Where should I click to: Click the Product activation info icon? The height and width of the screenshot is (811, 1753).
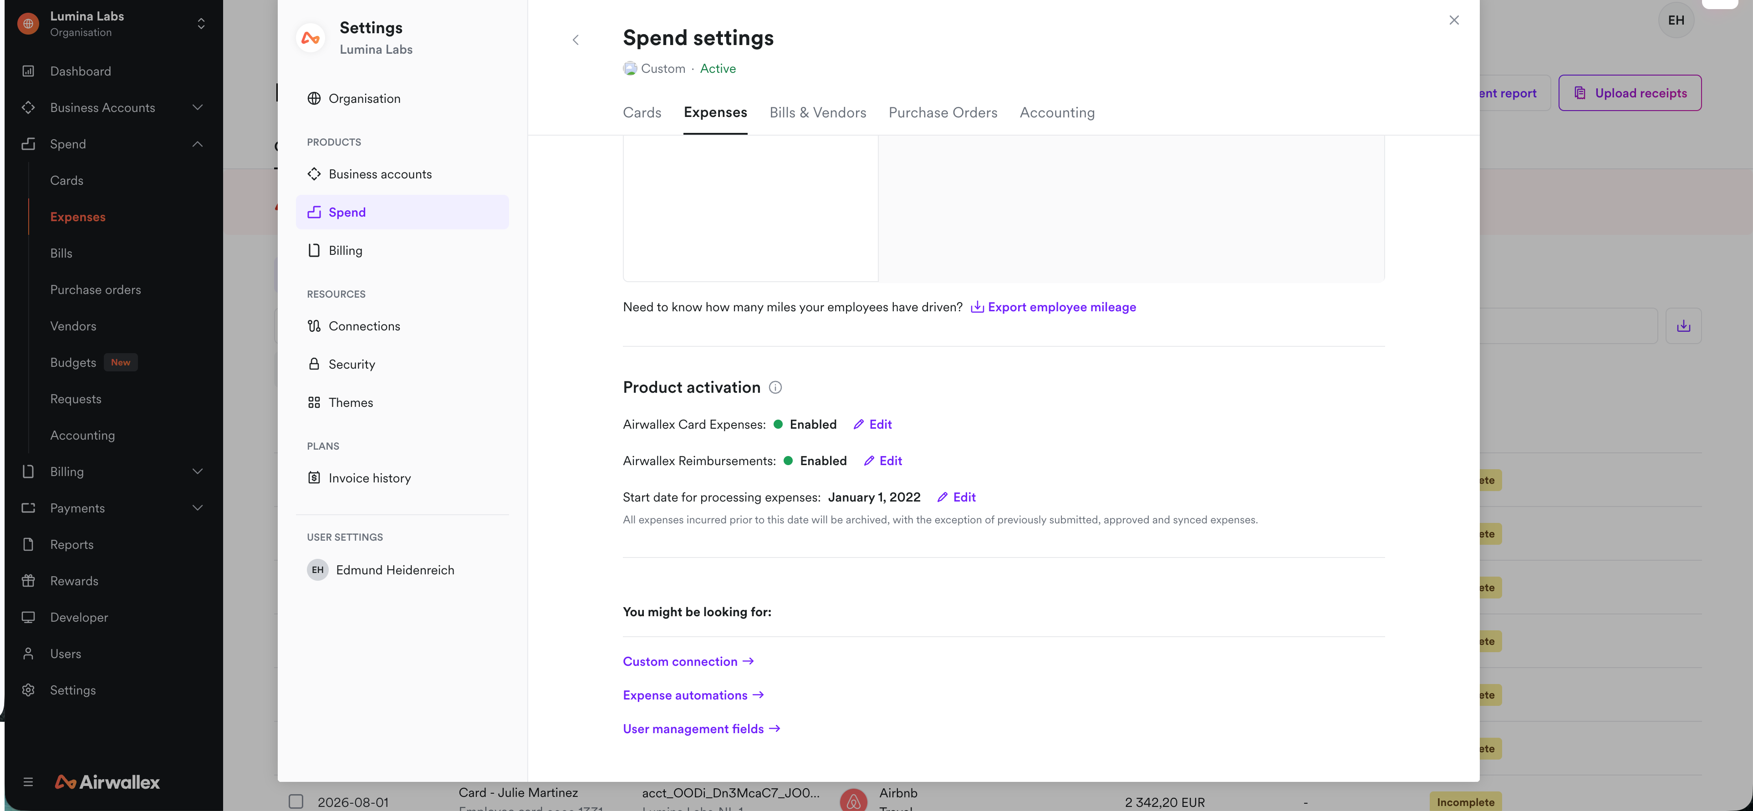click(775, 388)
